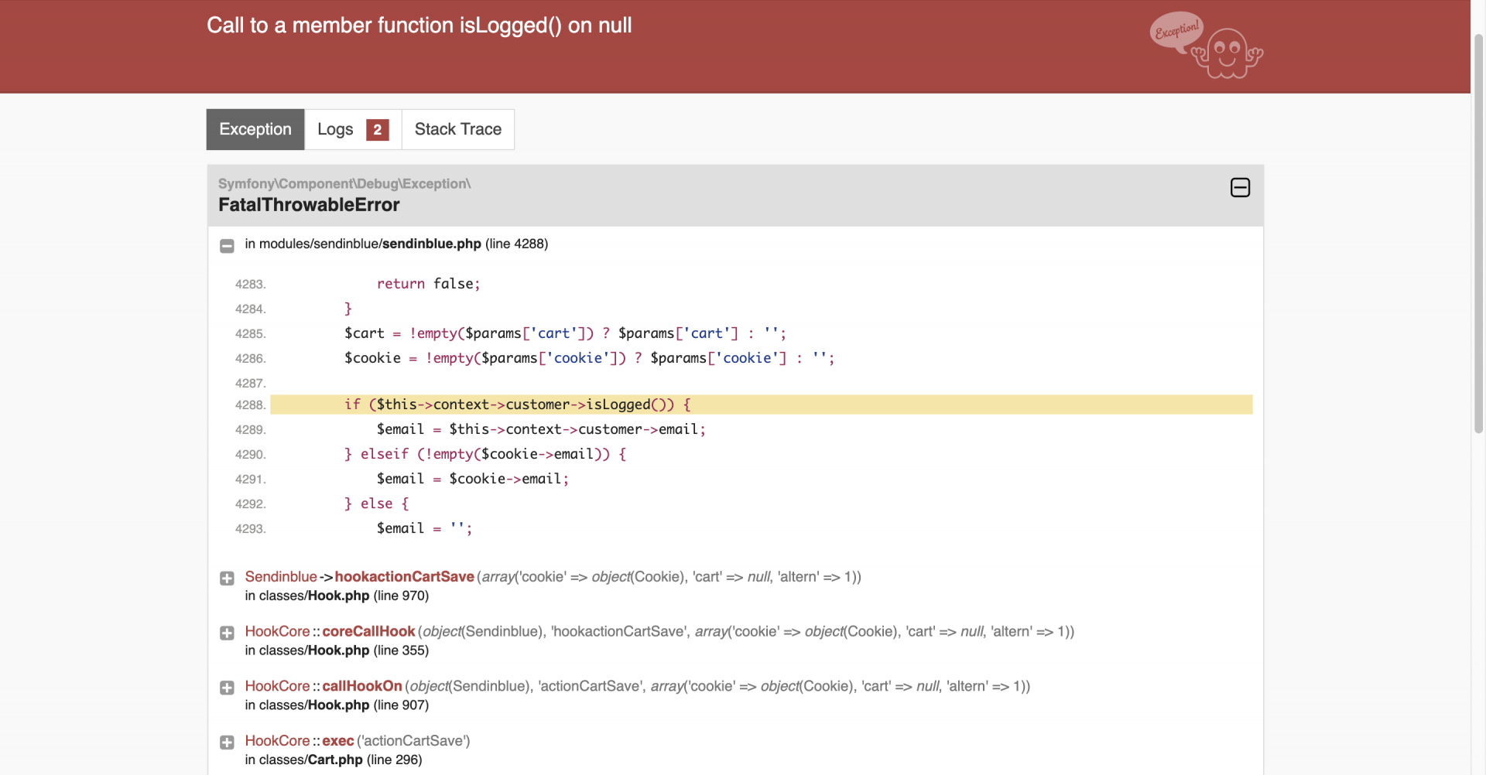Image resolution: width=1486 pixels, height=775 pixels.
Task: Click the vertical page scrollbar thumb
Action: [1478, 232]
